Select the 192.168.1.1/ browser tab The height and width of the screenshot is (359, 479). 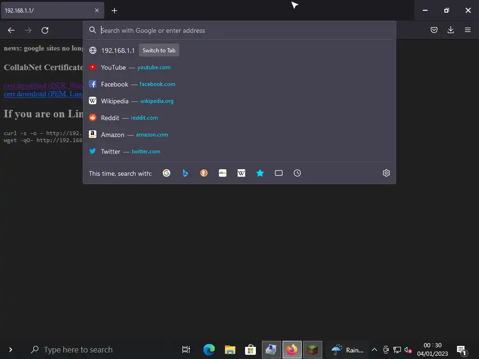(x=52, y=10)
